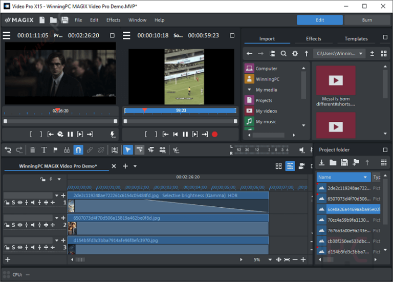
Task: Click the scissors split/cut icon
Action: pyautogui.click(x=176, y=150)
